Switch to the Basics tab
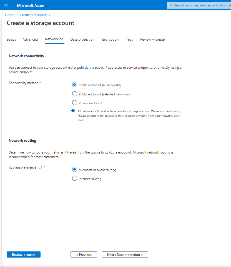Image resolution: width=231 pixels, height=267 pixels. coord(11,39)
